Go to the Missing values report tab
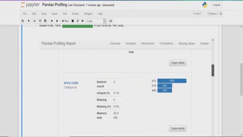Image resolution: width=243 pixels, height=137 pixels. 186,43
